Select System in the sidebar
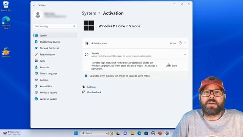The width and height of the screenshot is (243, 137). click(55, 35)
